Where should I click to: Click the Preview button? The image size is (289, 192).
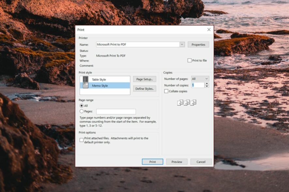click(x=176, y=162)
